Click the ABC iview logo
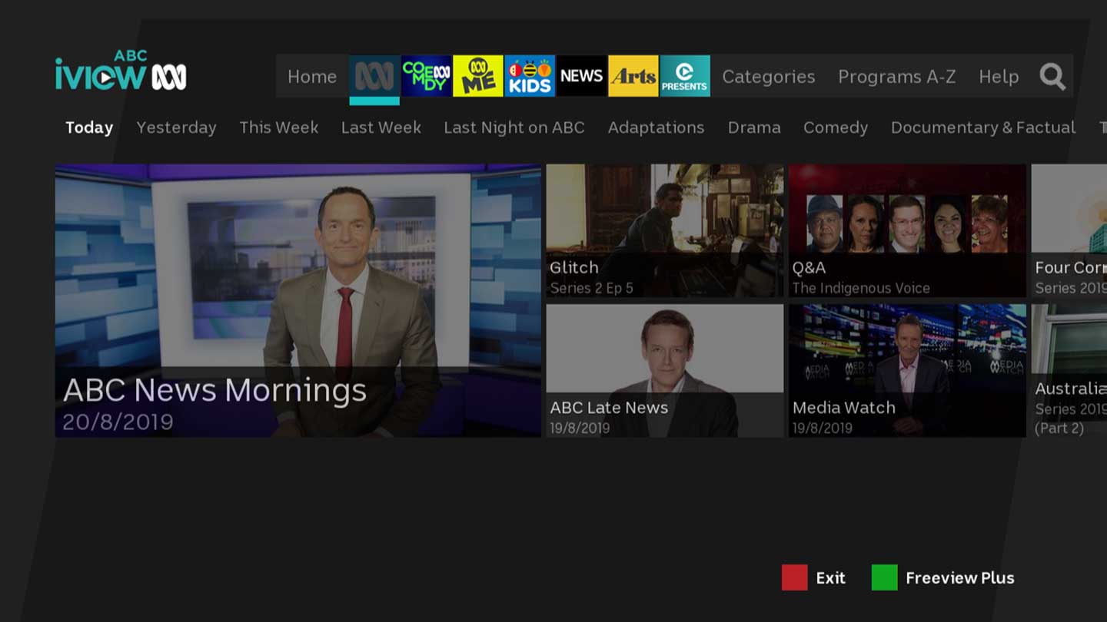The height and width of the screenshot is (622, 1107). click(x=121, y=71)
